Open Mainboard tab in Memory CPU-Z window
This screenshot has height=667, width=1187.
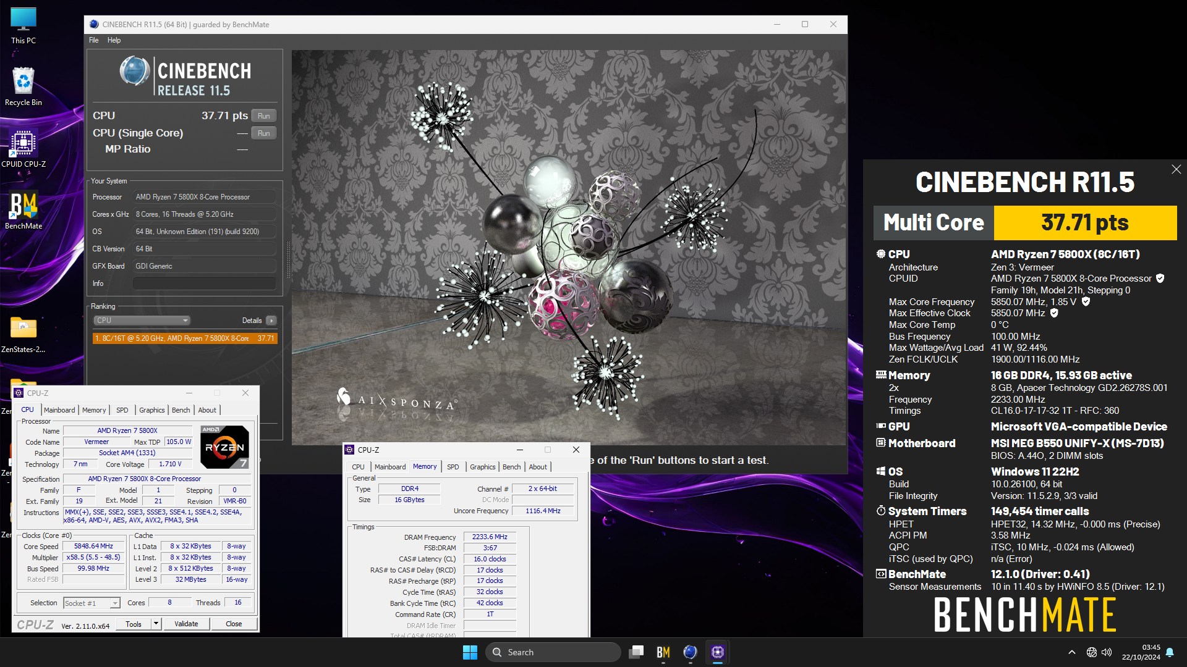[390, 467]
